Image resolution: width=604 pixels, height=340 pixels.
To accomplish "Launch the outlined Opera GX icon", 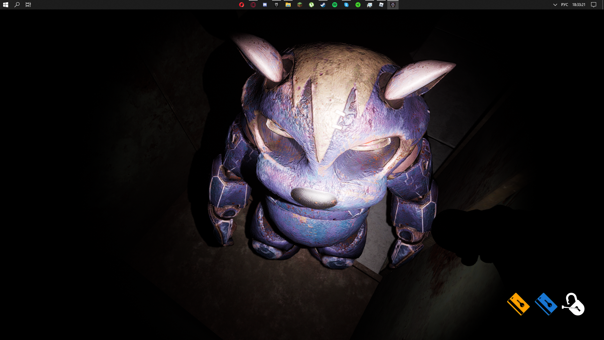I will (253, 5).
